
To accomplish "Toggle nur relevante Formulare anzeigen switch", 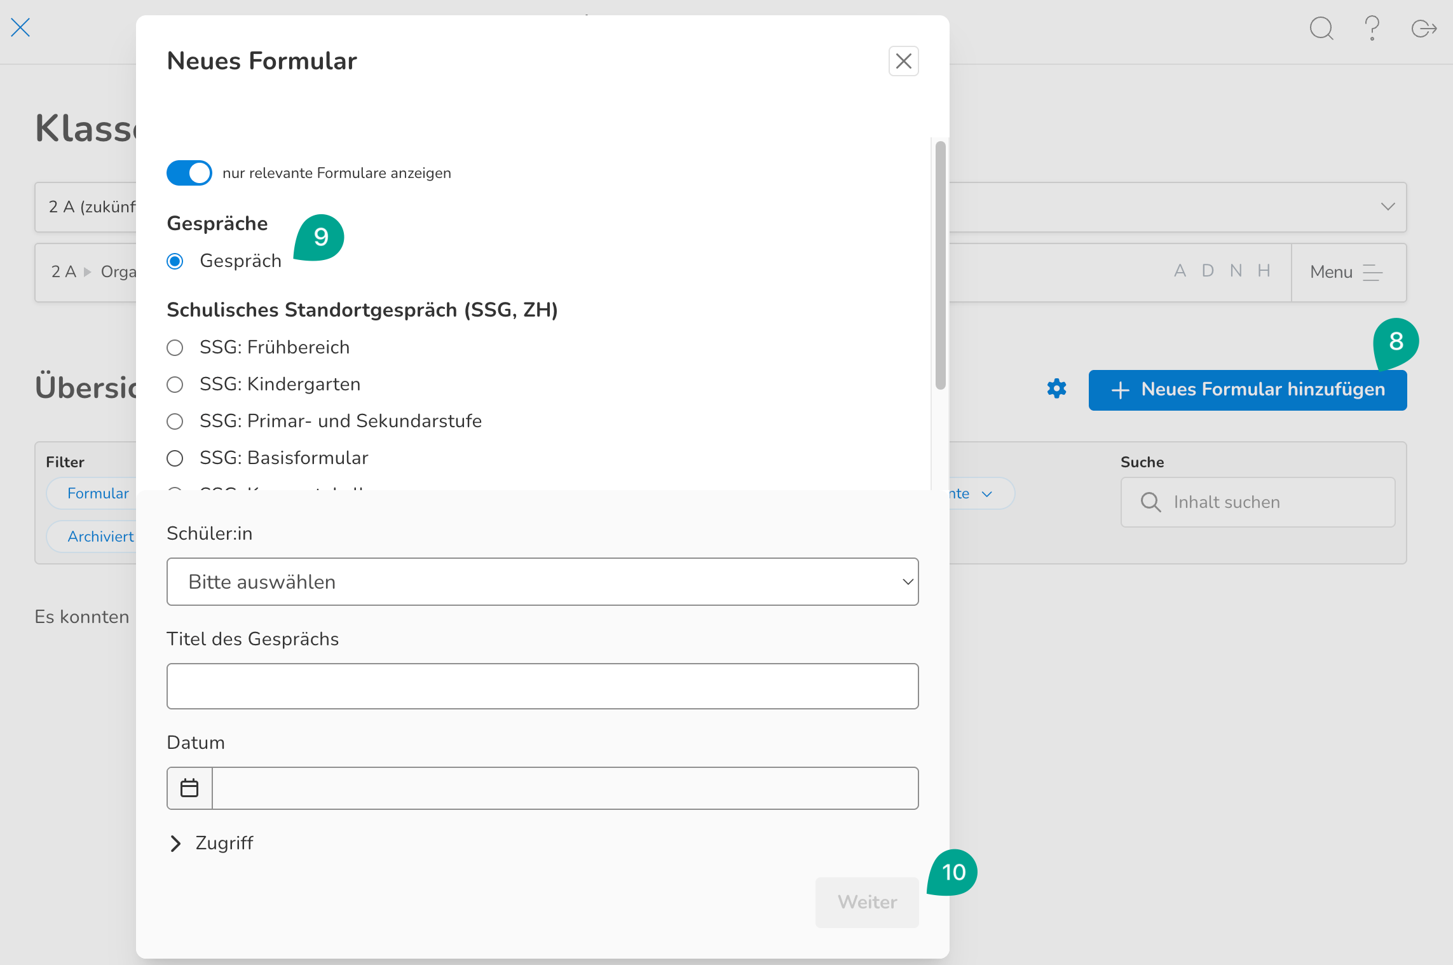I will (189, 173).
